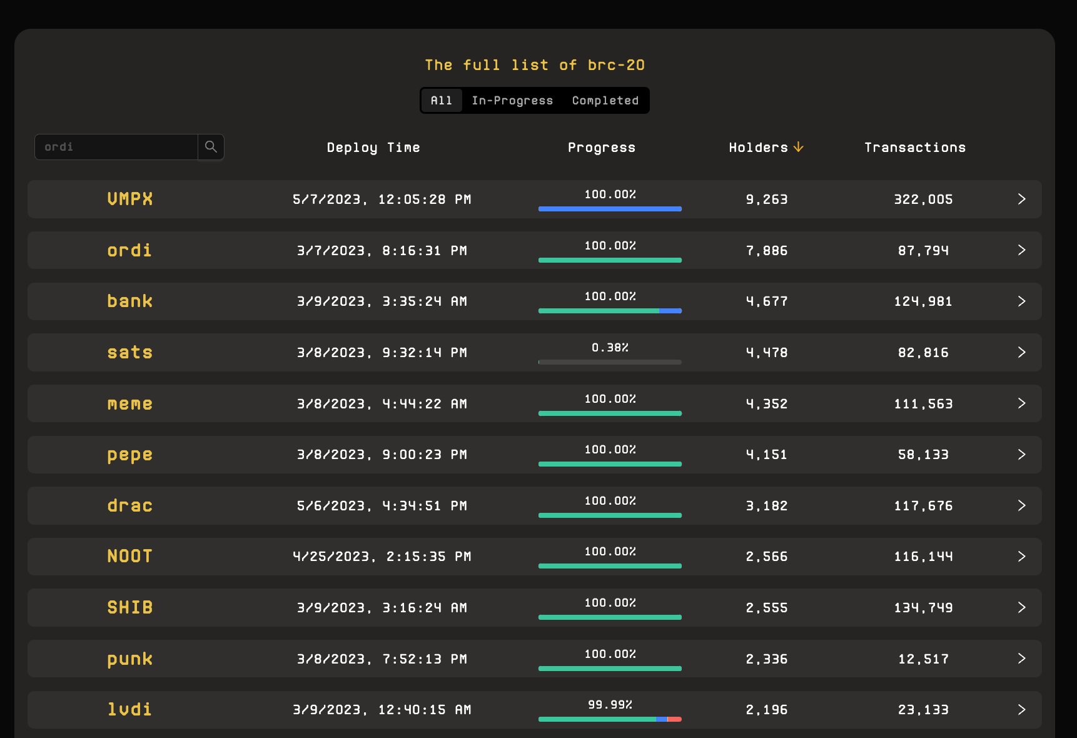The height and width of the screenshot is (738, 1077).
Task: Click the holders value 2,555
Action: 767,608
